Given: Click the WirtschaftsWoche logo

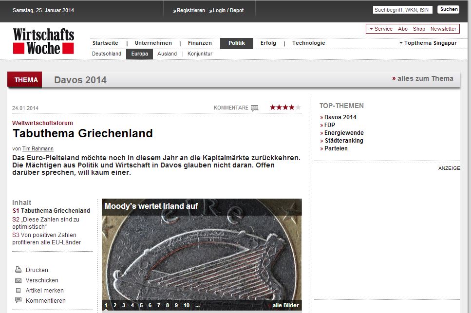Looking at the screenshot, I should (x=43, y=41).
